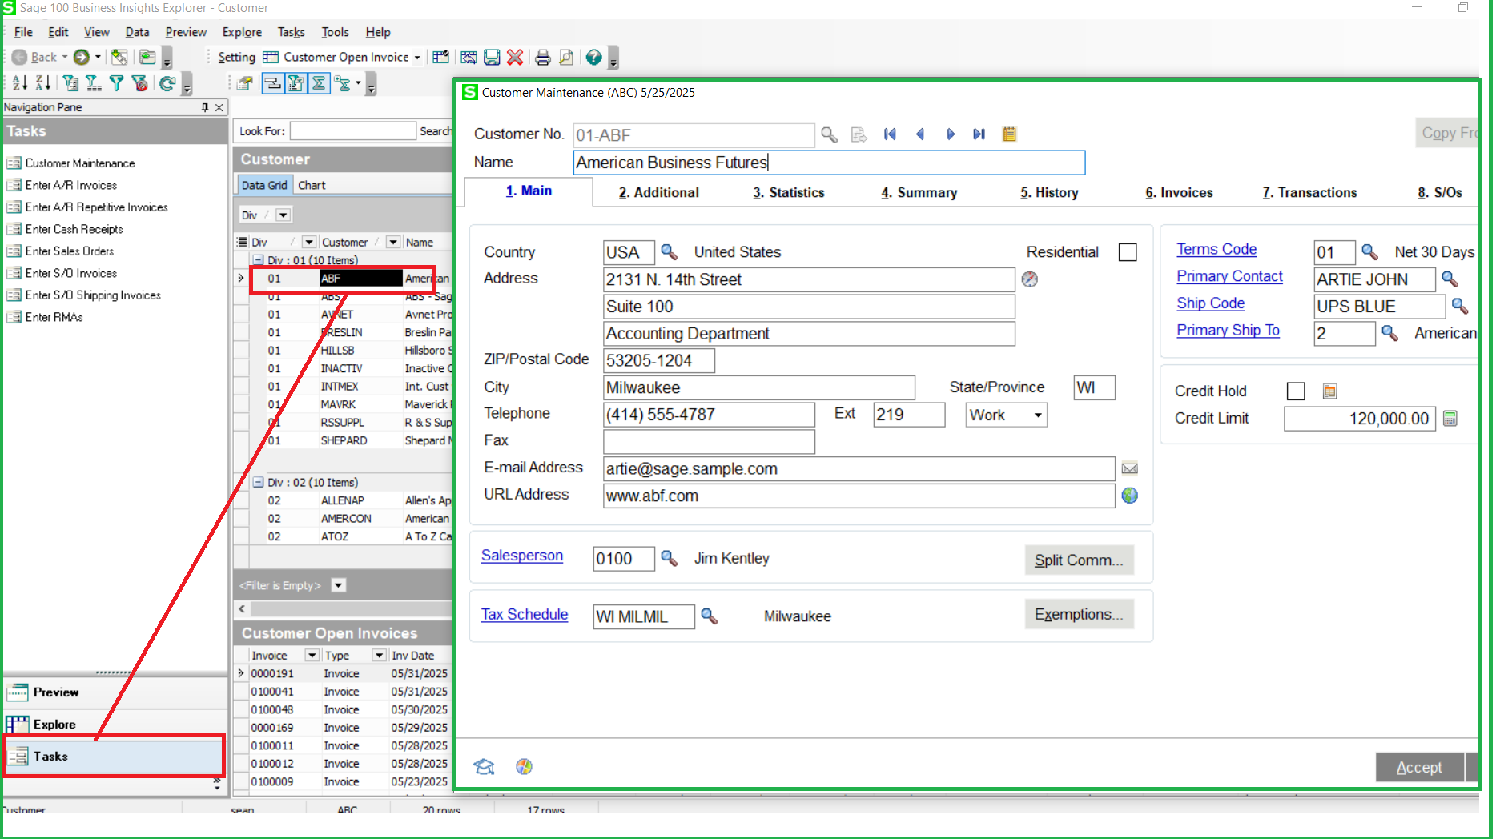Open the Telephone type dropdown showing Work

tap(1037, 415)
